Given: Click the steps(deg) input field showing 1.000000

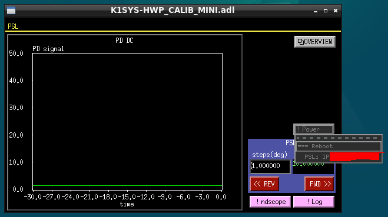Looking at the screenshot, I should (x=270, y=166).
